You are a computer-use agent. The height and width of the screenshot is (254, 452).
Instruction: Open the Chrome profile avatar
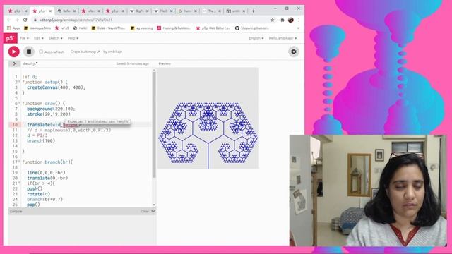(x=290, y=20)
